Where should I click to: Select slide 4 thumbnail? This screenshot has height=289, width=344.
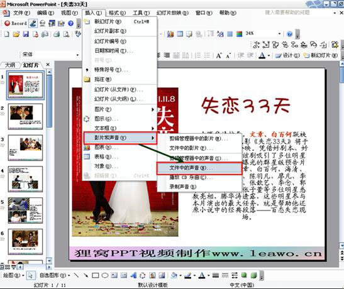[x=25, y=179]
